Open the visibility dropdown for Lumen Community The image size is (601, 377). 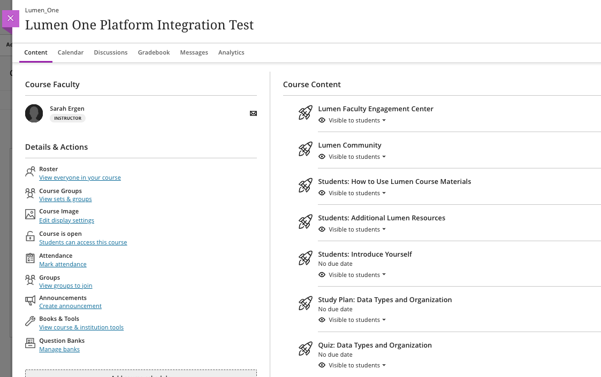(352, 156)
